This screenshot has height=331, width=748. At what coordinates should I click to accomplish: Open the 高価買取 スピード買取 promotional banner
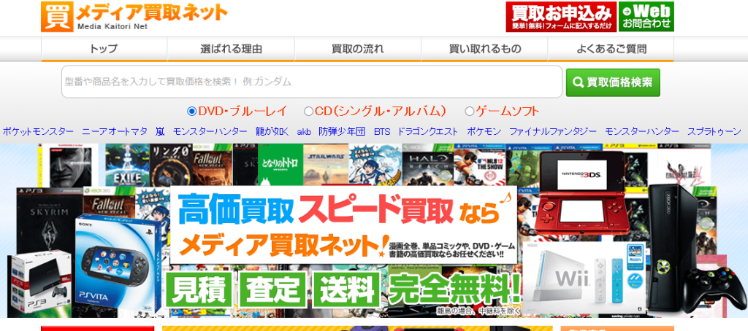374,230
